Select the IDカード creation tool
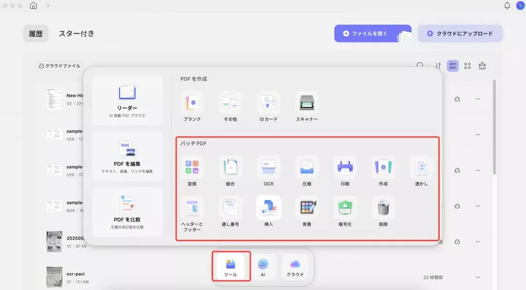Image resolution: width=526 pixels, height=290 pixels. point(268,107)
